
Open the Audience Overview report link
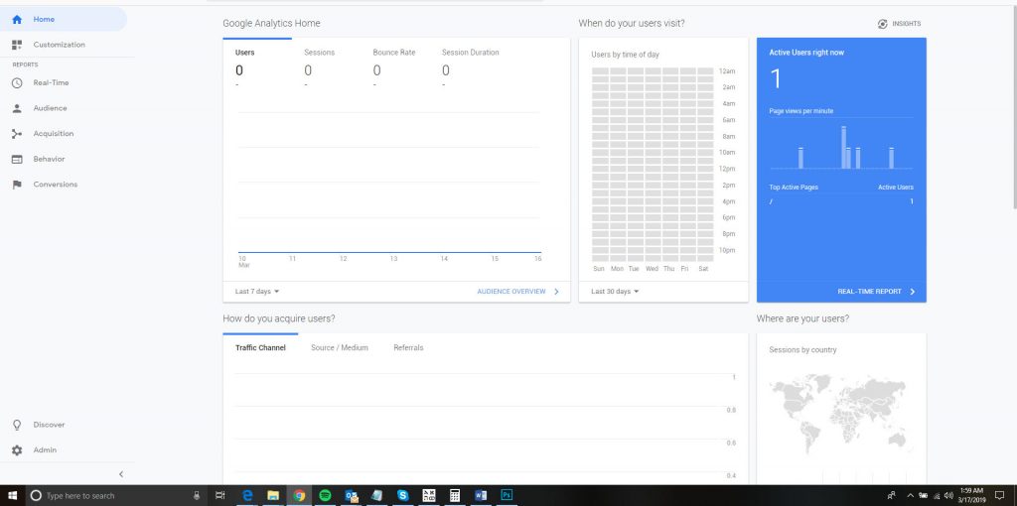517,292
